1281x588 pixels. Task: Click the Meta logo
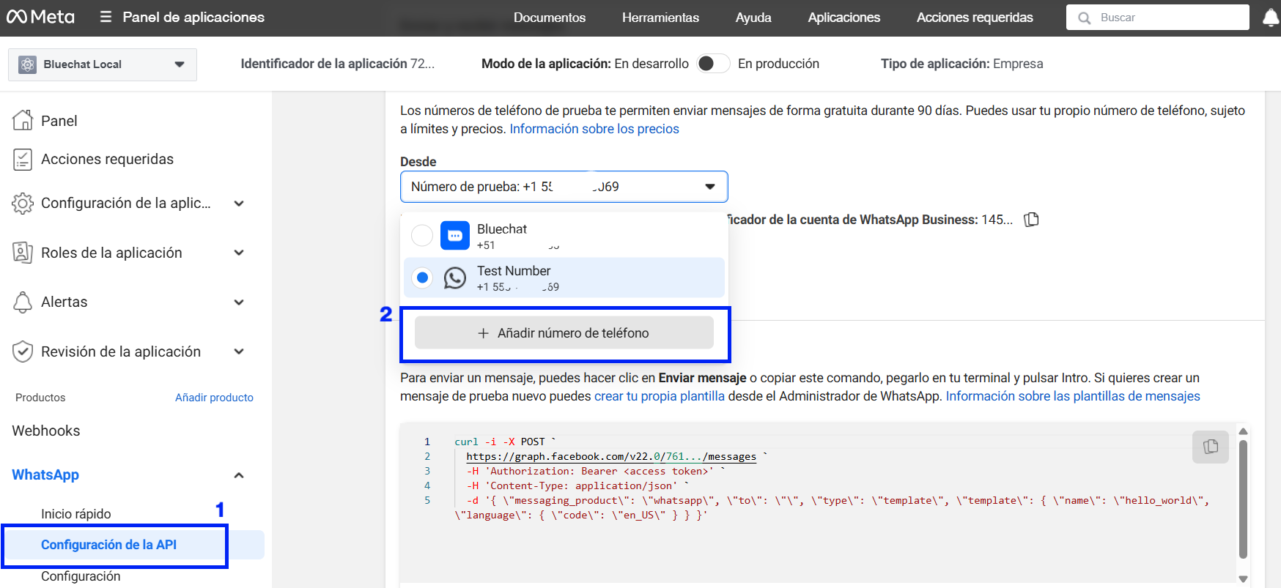click(x=40, y=17)
